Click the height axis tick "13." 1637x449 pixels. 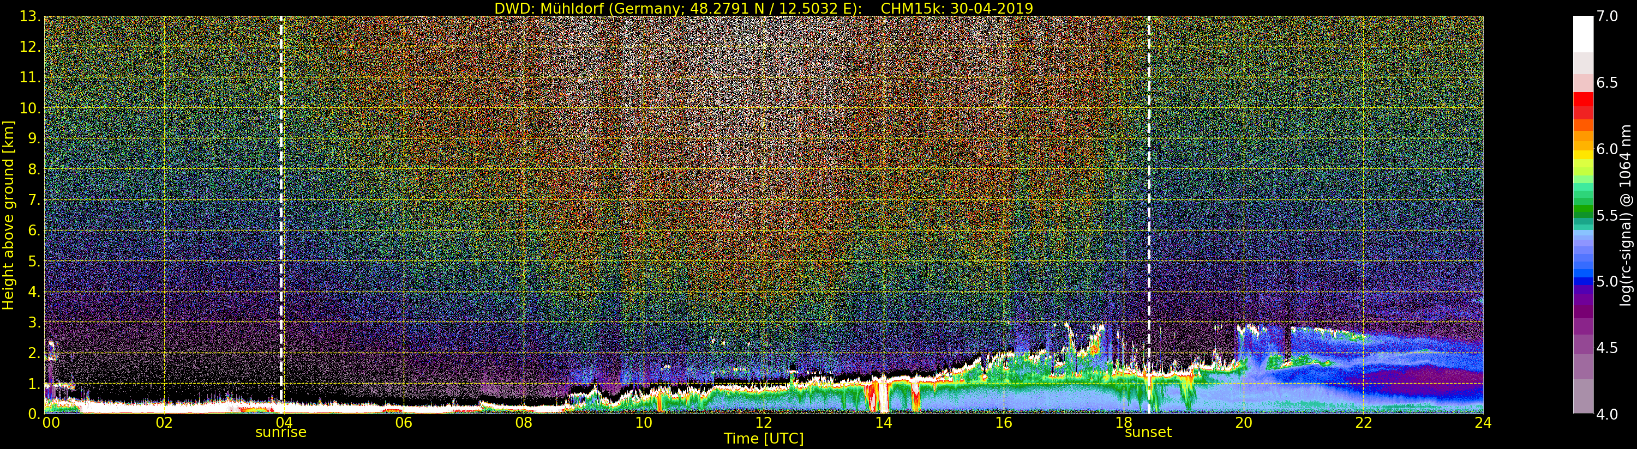coord(30,16)
